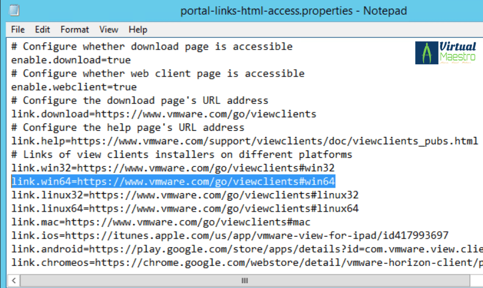
Task: Click the link.help URL line
Action: (x=244, y=141)
